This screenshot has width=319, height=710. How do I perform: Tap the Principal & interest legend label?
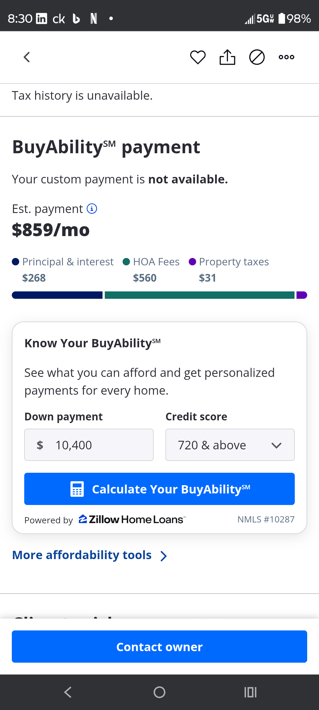click(68, 262)
